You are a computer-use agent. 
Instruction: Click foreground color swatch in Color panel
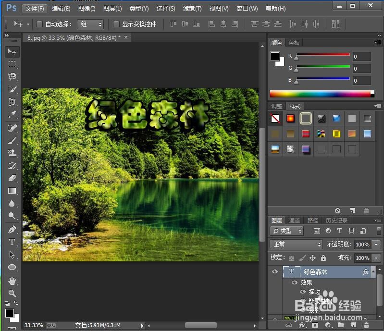tap(275, 57)
